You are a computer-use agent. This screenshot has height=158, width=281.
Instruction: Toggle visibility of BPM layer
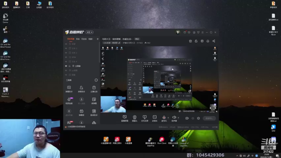66,57
